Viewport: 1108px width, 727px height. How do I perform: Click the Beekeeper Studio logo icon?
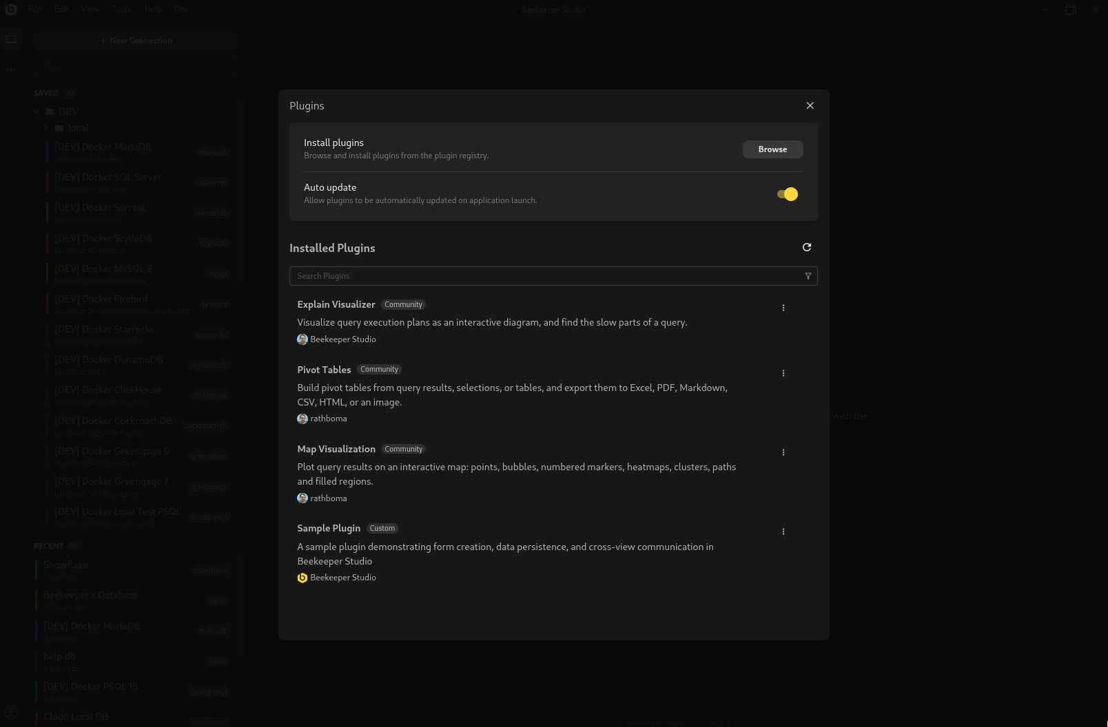click(x=10, y=9)
